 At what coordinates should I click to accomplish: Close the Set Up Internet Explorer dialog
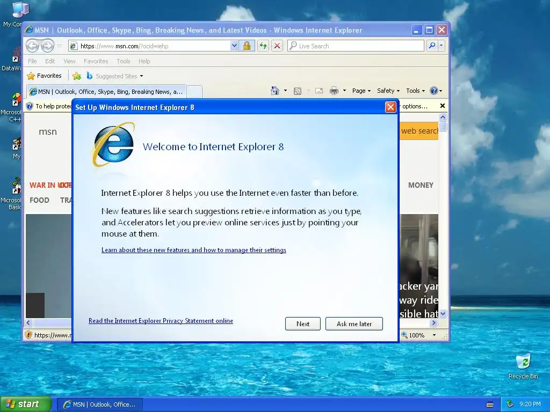(390, 107)
